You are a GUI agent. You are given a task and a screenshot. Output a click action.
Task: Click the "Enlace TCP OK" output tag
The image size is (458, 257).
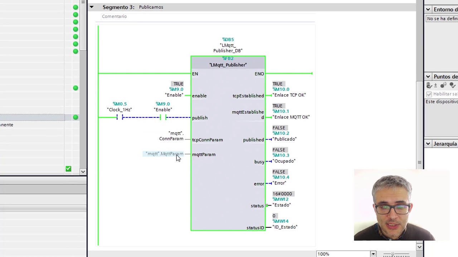[289, 95]
